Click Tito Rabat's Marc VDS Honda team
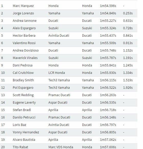 61,147
